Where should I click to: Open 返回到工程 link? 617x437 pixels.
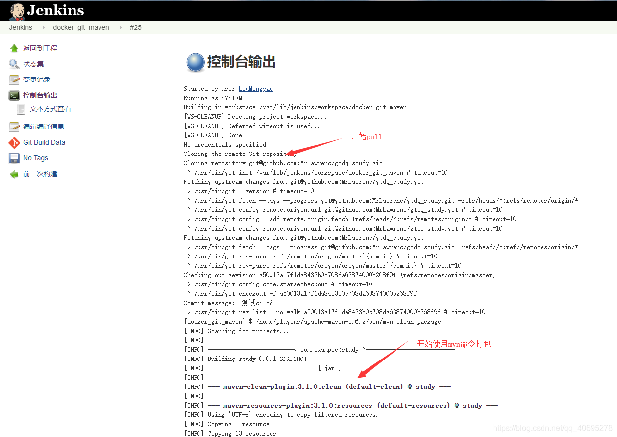tap(40, 48)
